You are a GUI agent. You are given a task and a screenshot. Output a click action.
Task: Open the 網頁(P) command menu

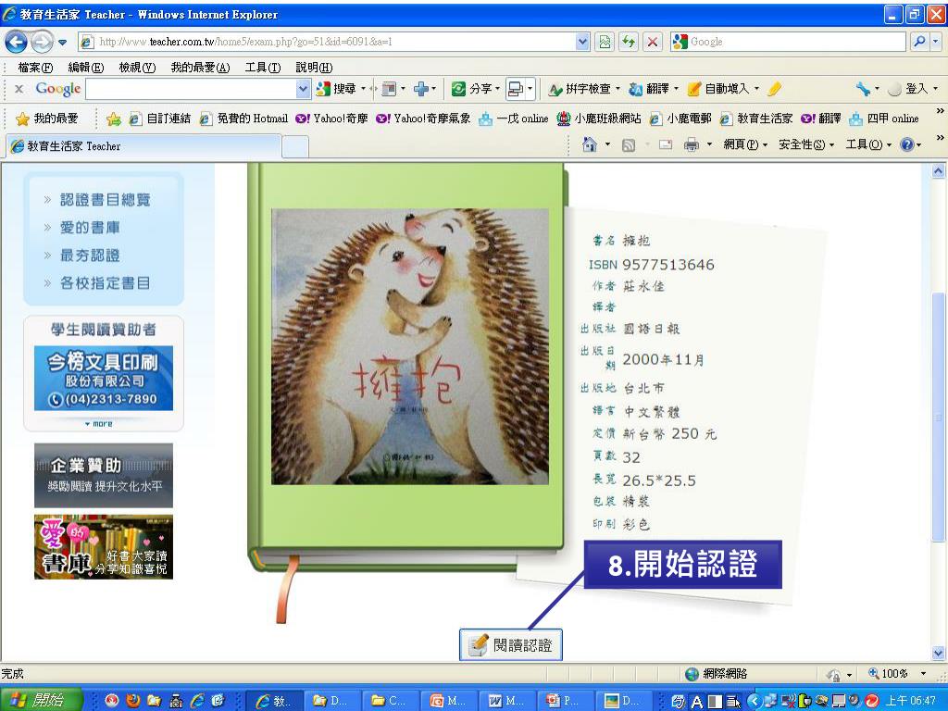(x=745, y=144)
